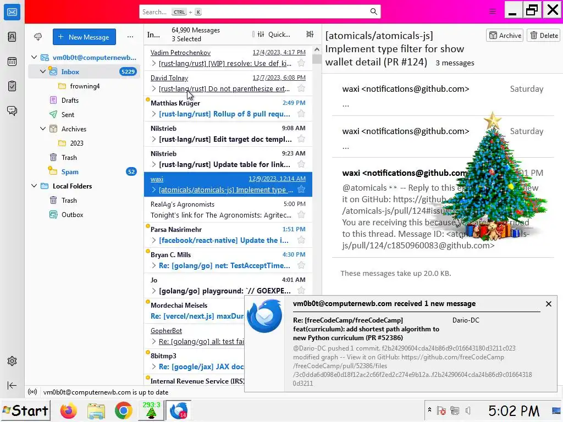Expand the facebook/react-native thread
Image resolution: width=563 pixels, height=422 pixels.
tap(154, 241)
